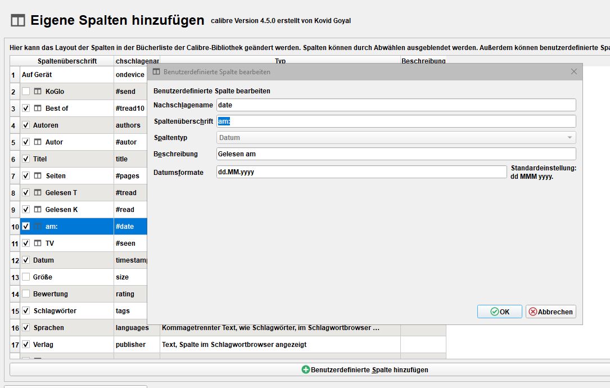Screen dimensions: 610x388
Task: Click the custom column icon beside TV
Action: 38,243
